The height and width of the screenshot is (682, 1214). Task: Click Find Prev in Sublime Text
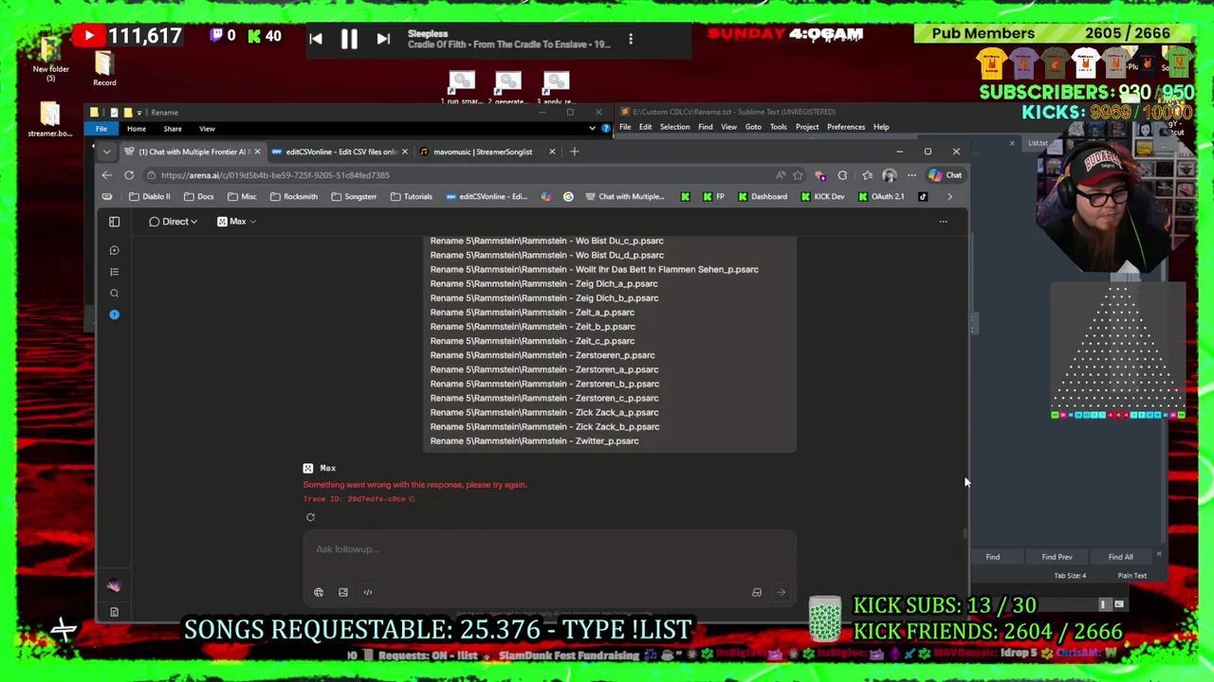click(1057, 557)
